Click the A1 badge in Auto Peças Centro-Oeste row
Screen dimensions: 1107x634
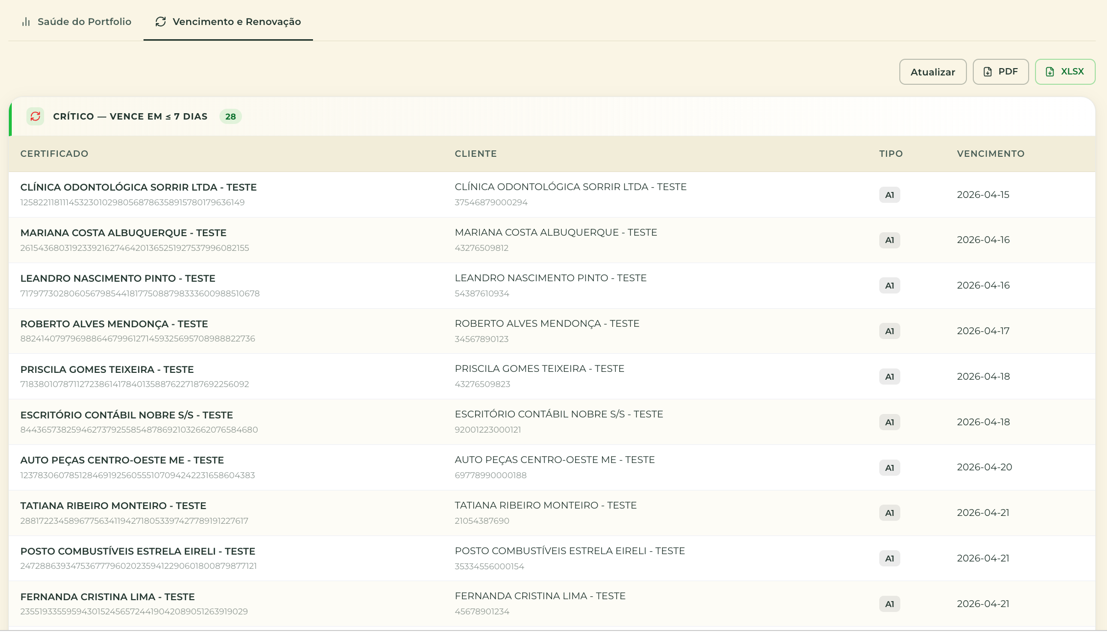pos(890,468)
